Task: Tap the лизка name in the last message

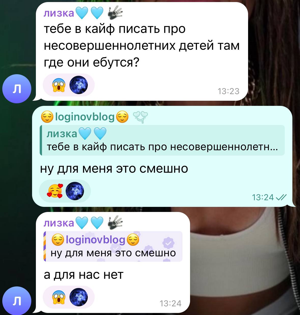Action: [59, 223]
